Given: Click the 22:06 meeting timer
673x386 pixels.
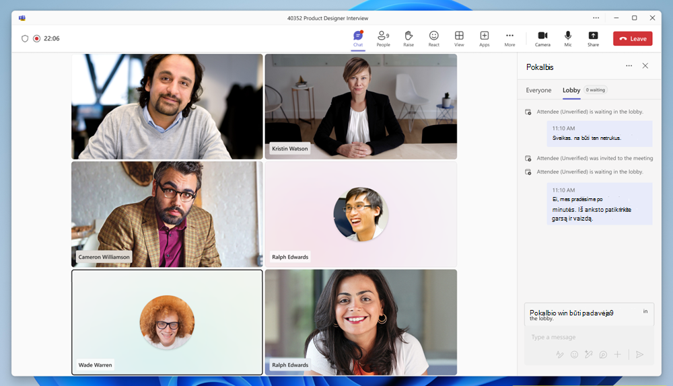Looking at the screenshot, I should click(x=52, y=38).
